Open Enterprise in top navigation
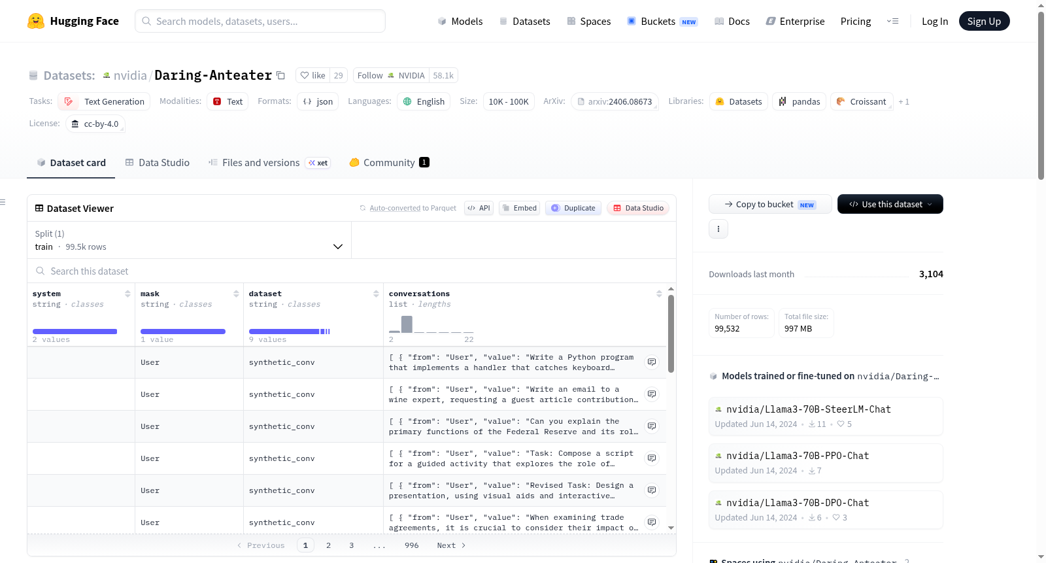Image resolution: width=1046 pixels, height=563 pixels. (x=795, y=21)
